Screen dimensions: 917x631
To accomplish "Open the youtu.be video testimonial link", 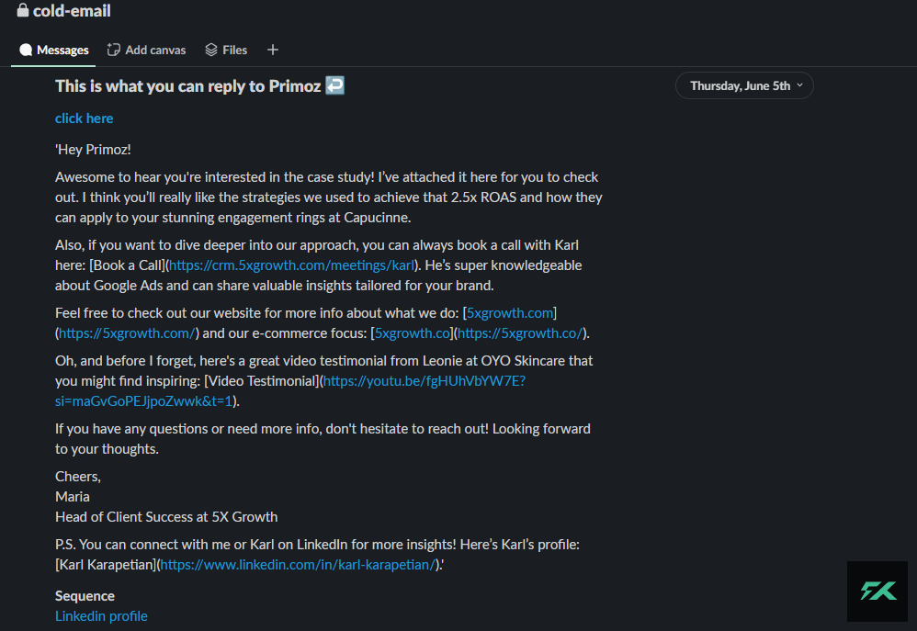I will coord(424,381).
